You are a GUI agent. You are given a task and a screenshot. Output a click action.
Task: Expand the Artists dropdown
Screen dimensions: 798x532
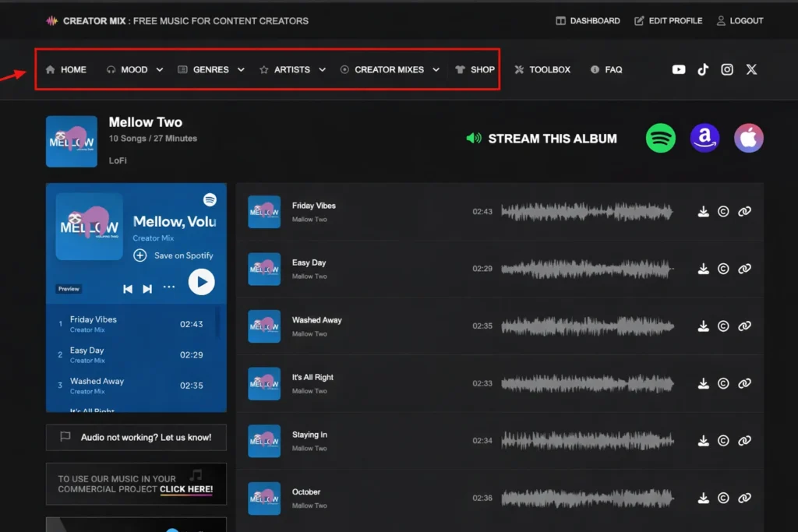[292, 69]
